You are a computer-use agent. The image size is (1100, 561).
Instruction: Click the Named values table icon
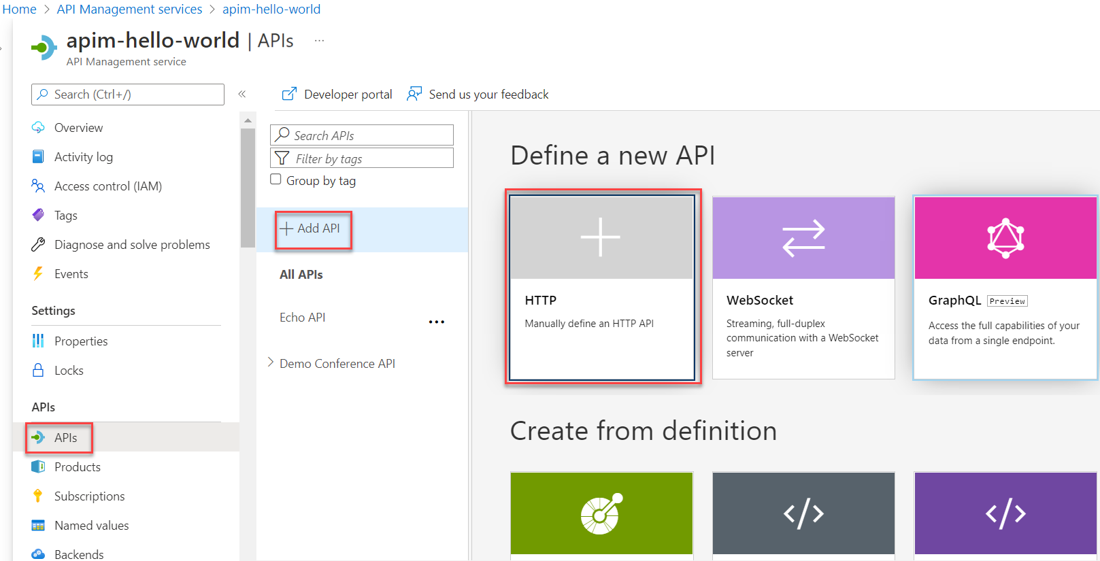click(38, 526)
